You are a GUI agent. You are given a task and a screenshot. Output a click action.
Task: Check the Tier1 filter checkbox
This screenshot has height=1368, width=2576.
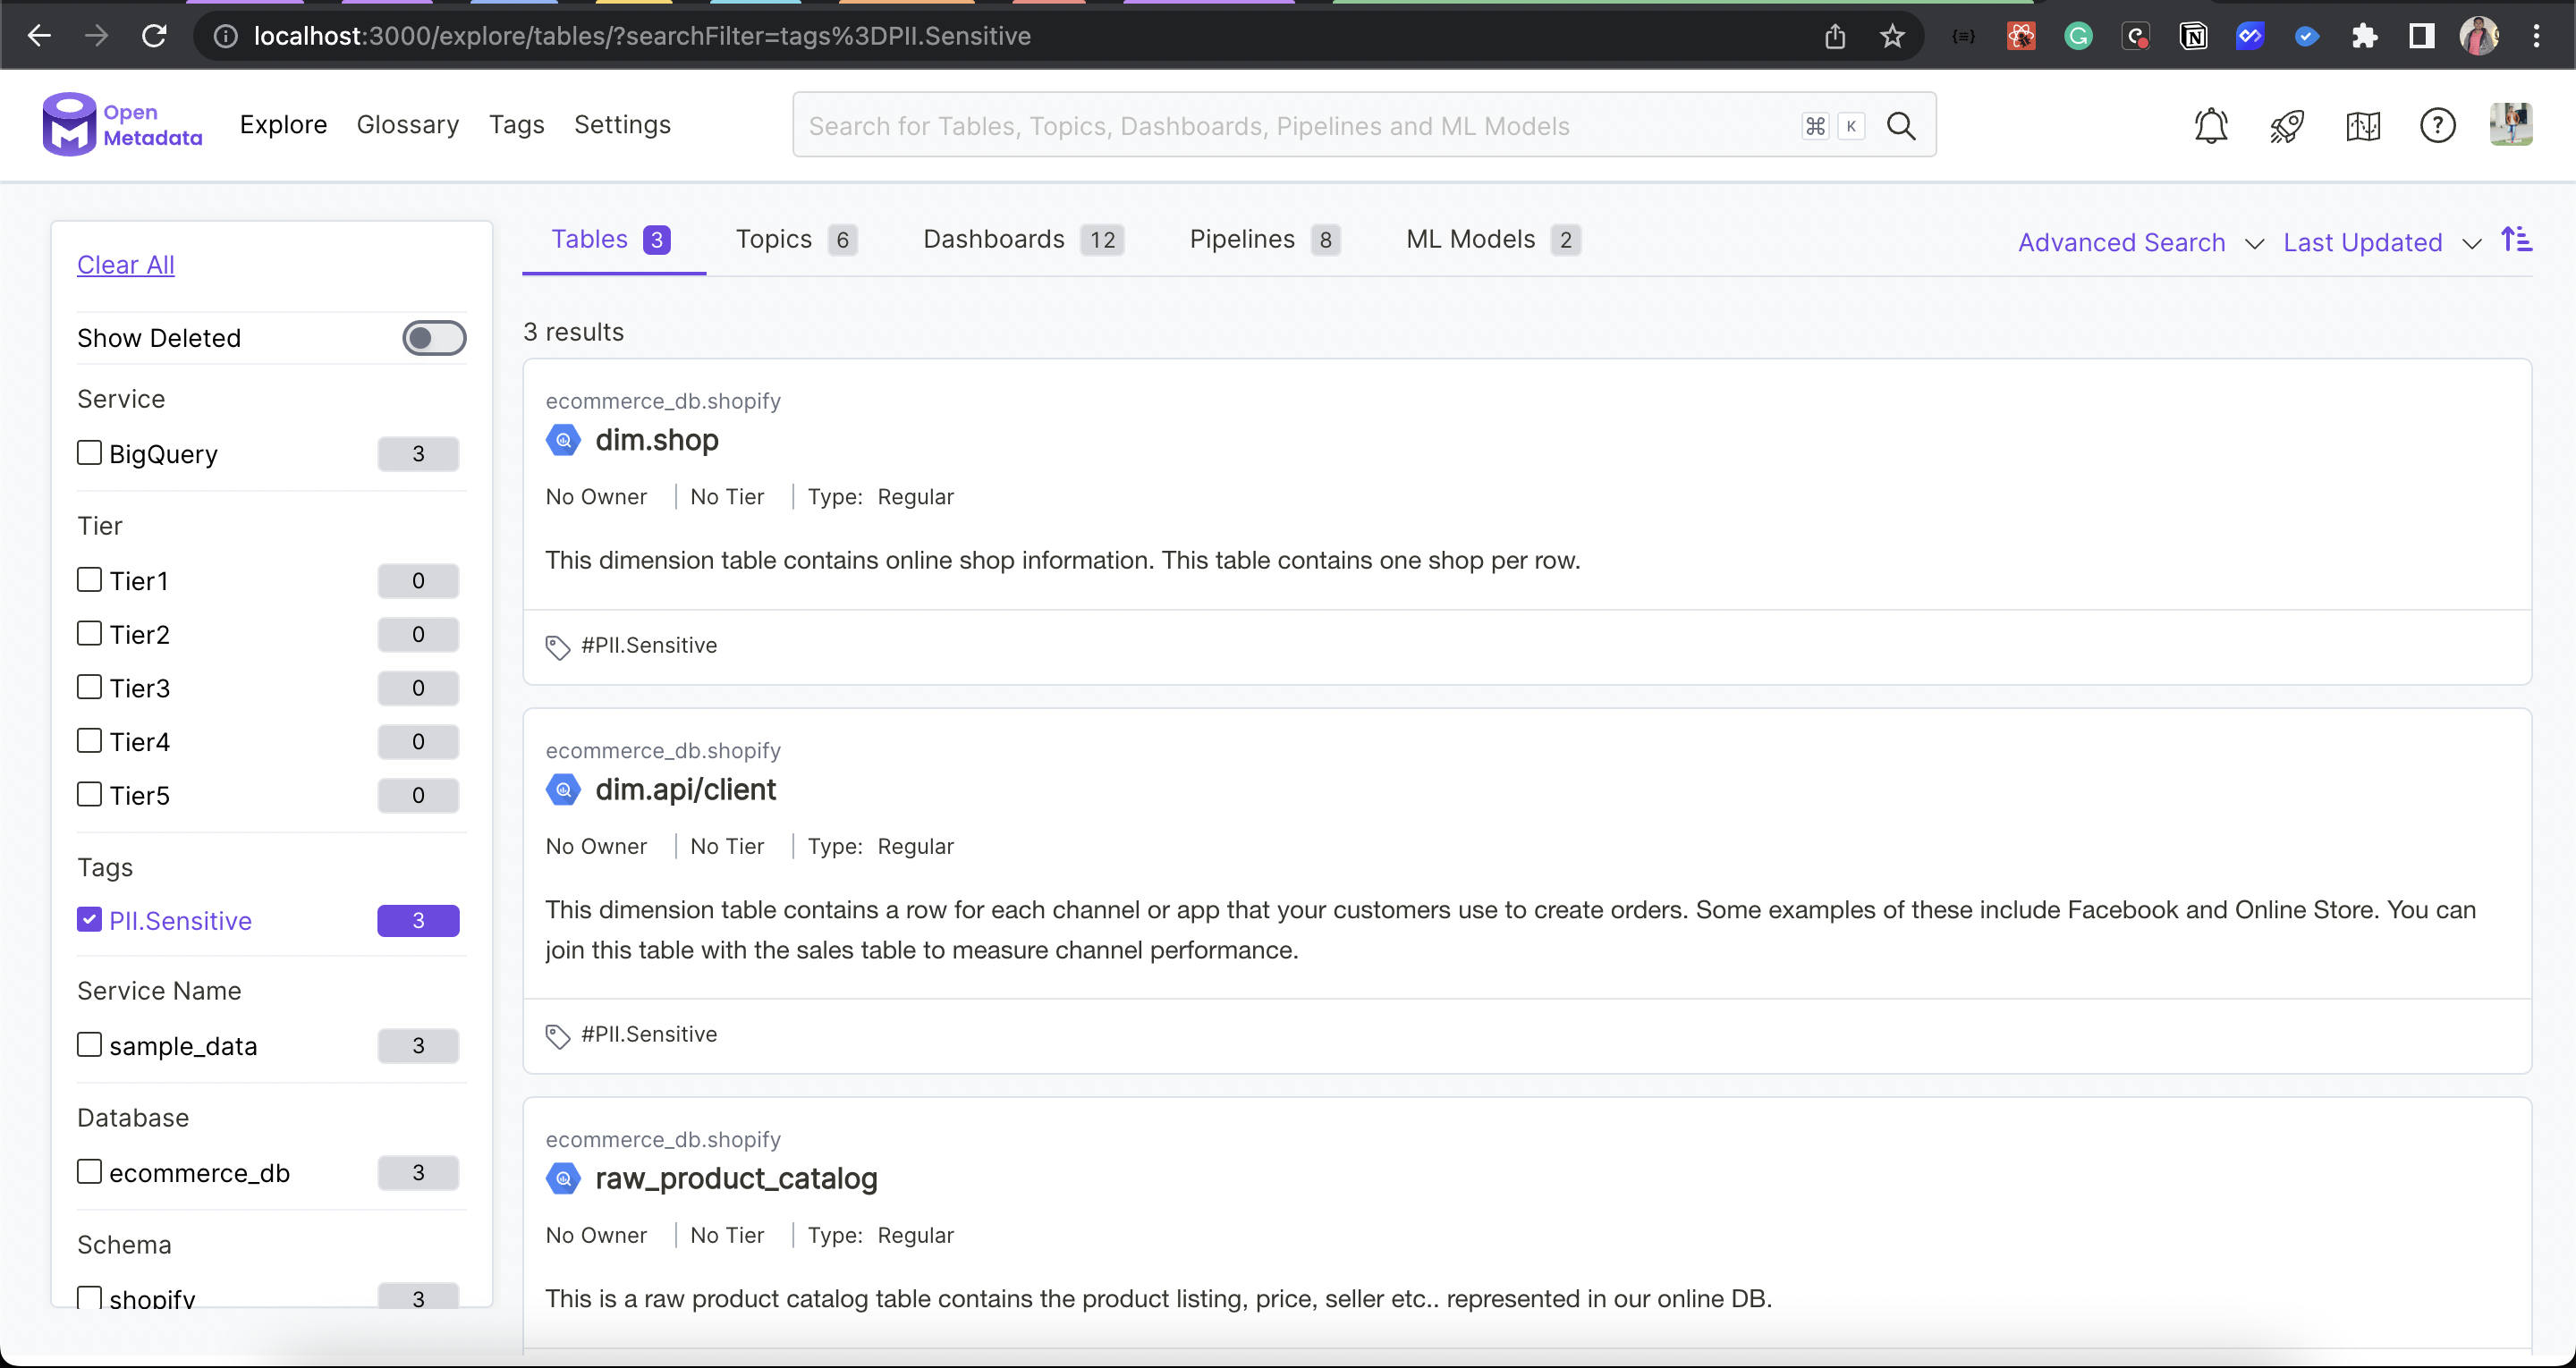click(x=90, y=580)
